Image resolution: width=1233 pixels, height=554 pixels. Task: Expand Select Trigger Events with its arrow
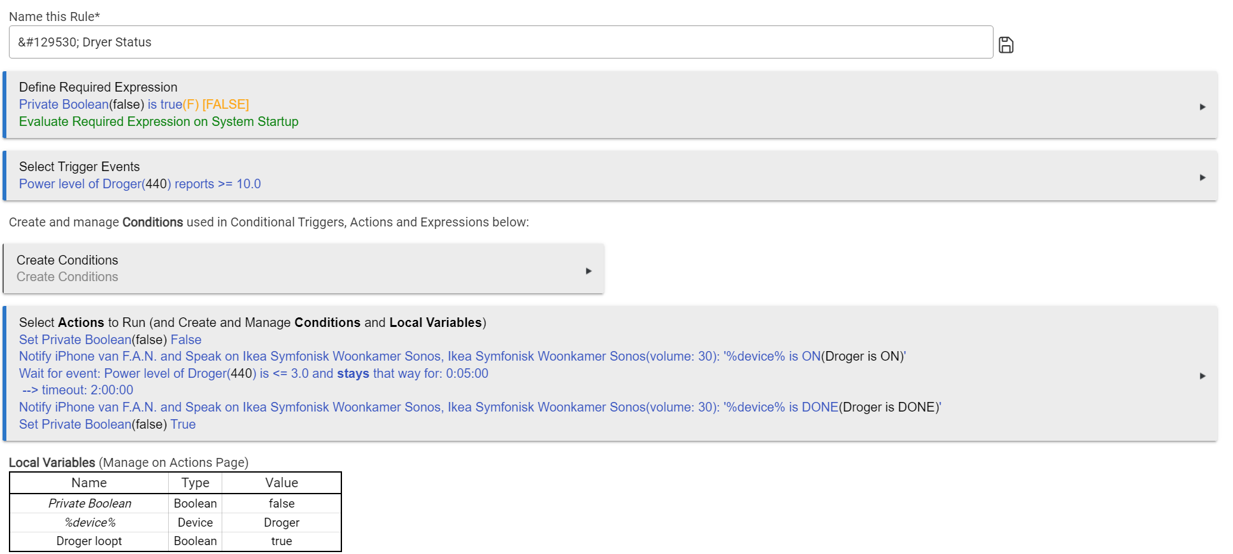(1202, 177)
